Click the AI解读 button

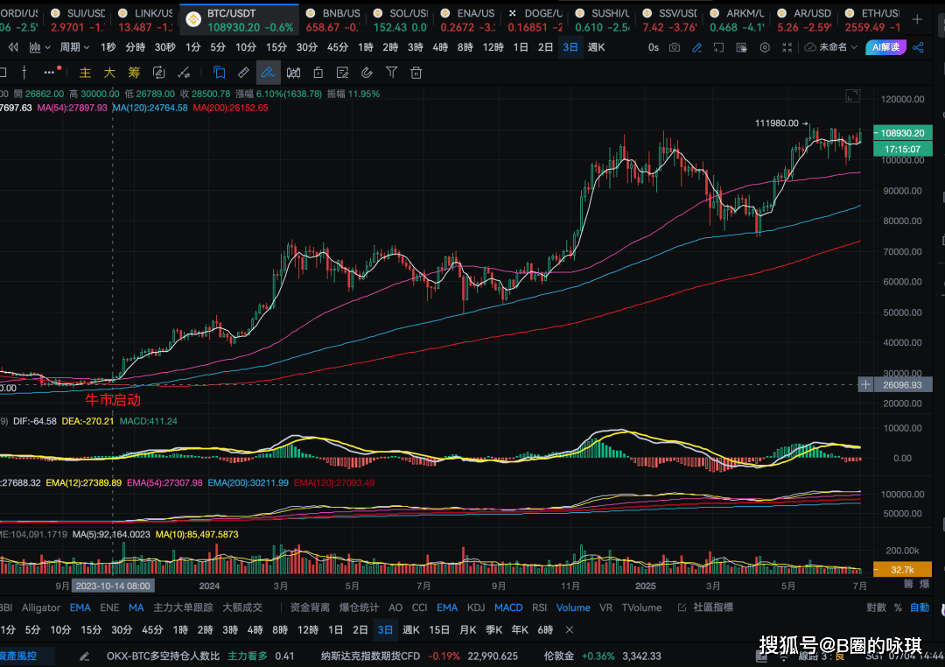(x=885, y=47)
